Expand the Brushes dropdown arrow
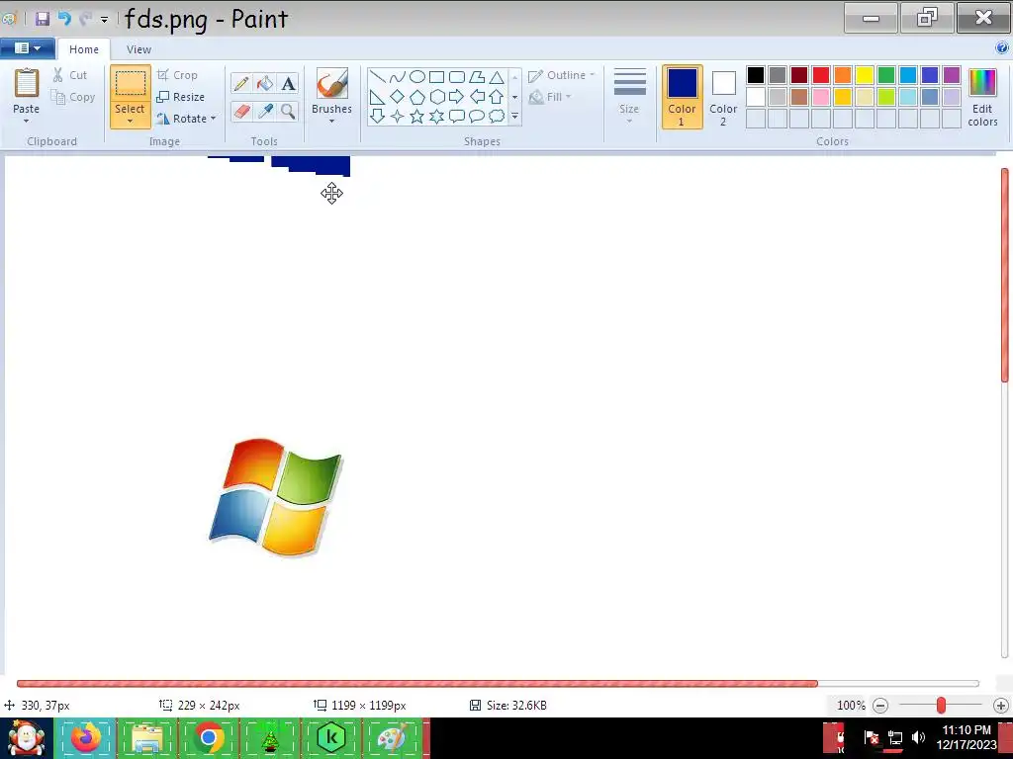This screenshot has height=759, width=1013. point(331,121)
